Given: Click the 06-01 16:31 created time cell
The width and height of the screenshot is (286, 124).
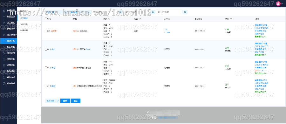Looking at the screenshot, I should 200,86.
